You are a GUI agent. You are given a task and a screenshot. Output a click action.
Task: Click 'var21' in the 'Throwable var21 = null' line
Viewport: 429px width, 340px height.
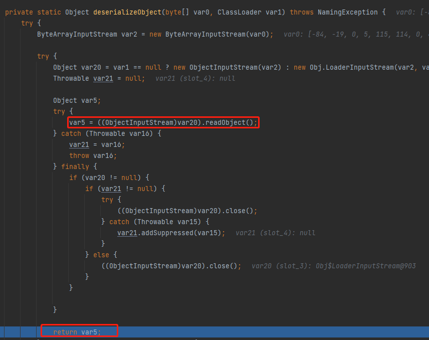pos(103,79)
